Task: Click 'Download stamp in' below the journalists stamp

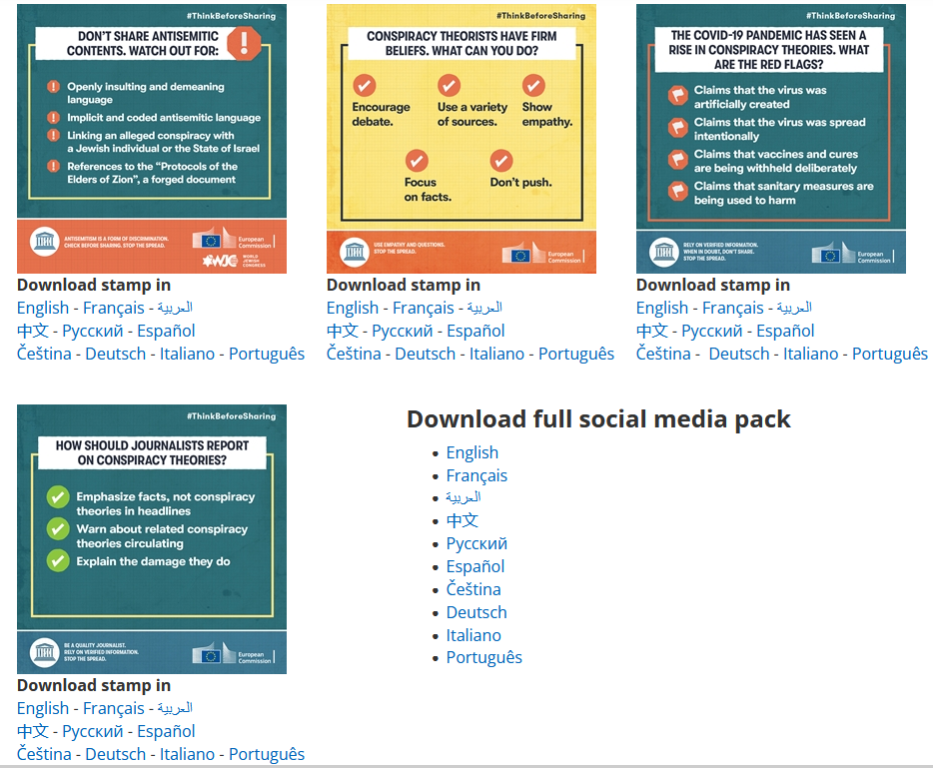Action: pyautogui.click(x=94, y=685)
